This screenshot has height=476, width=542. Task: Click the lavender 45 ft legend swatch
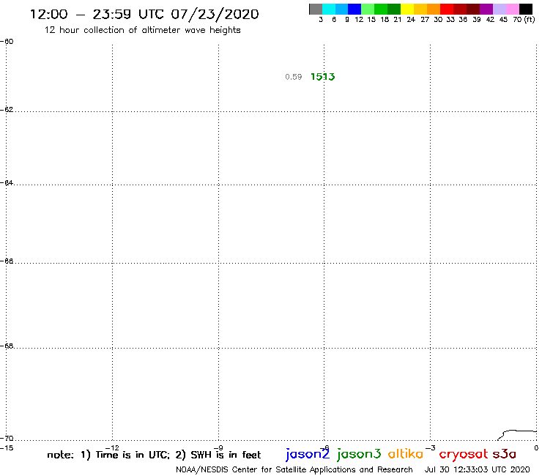[500, 9]
